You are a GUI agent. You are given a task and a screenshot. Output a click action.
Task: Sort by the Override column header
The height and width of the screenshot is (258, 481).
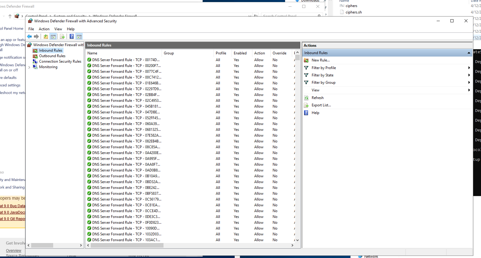(x=281, y=53)
